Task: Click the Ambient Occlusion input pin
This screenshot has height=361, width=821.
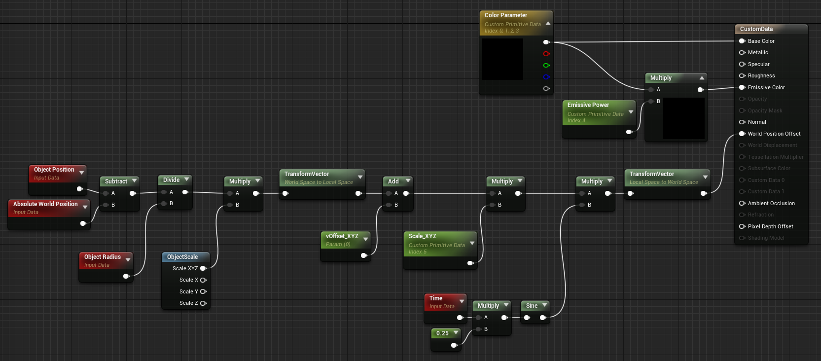Action: [x=742, y=203]
